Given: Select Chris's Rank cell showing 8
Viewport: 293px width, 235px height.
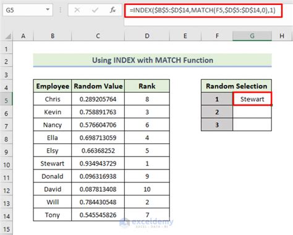Looking at the screenshot, I should [x=147, y=99].
